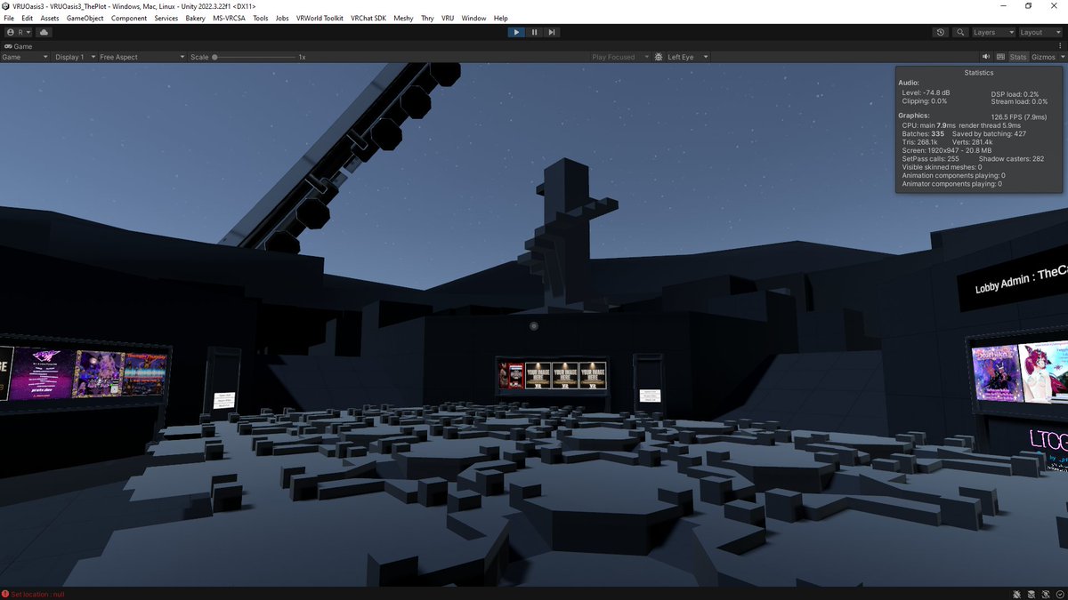Open the Component menu
Viewport: 1068px width, 600px height.
point(129,18)
